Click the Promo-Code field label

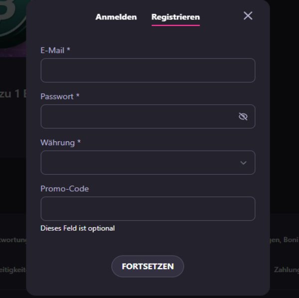64,189
